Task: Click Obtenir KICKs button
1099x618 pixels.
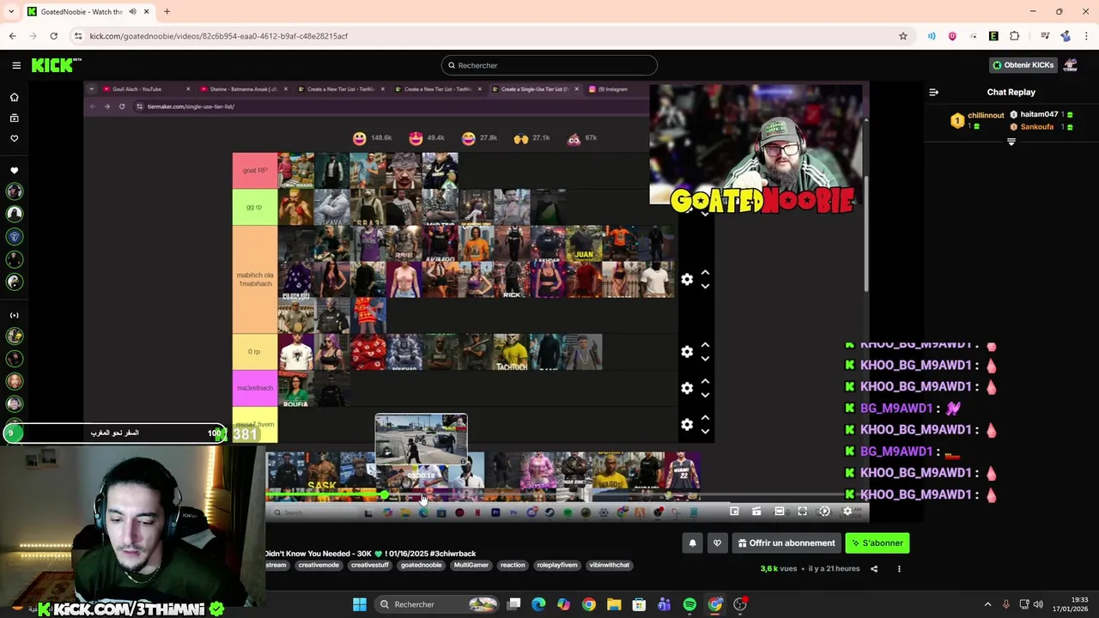Action: point(1023,65)
